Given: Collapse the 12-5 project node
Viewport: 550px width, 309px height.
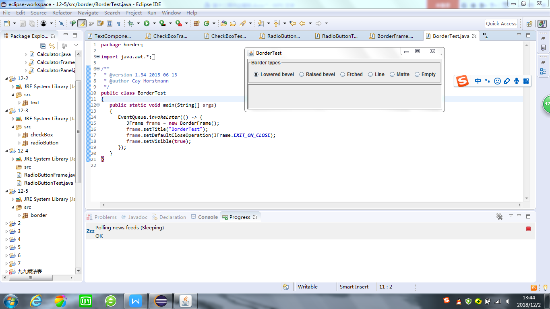Looking at the screenshot, I should pos(7,191).
